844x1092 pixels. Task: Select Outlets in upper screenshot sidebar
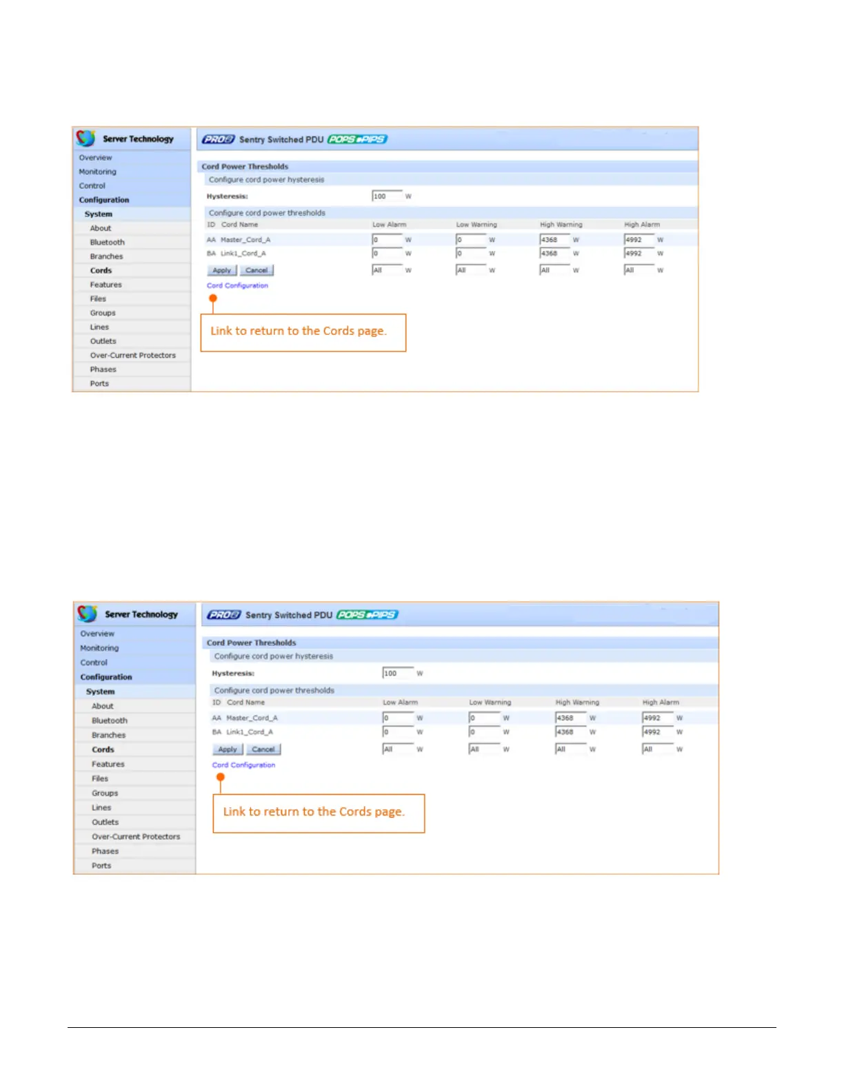tap(103, 341)
